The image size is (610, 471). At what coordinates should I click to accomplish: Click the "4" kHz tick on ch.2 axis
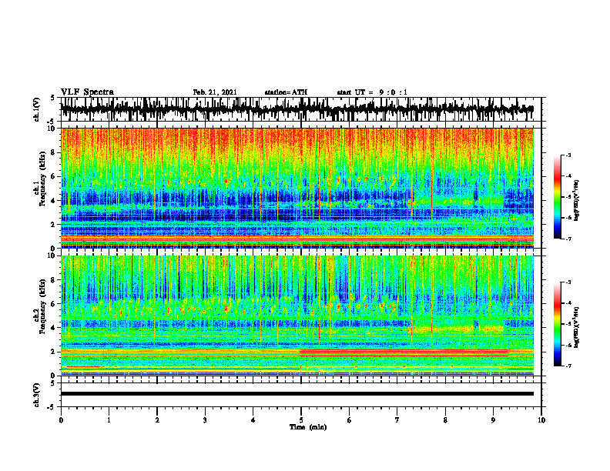[53, 328]
